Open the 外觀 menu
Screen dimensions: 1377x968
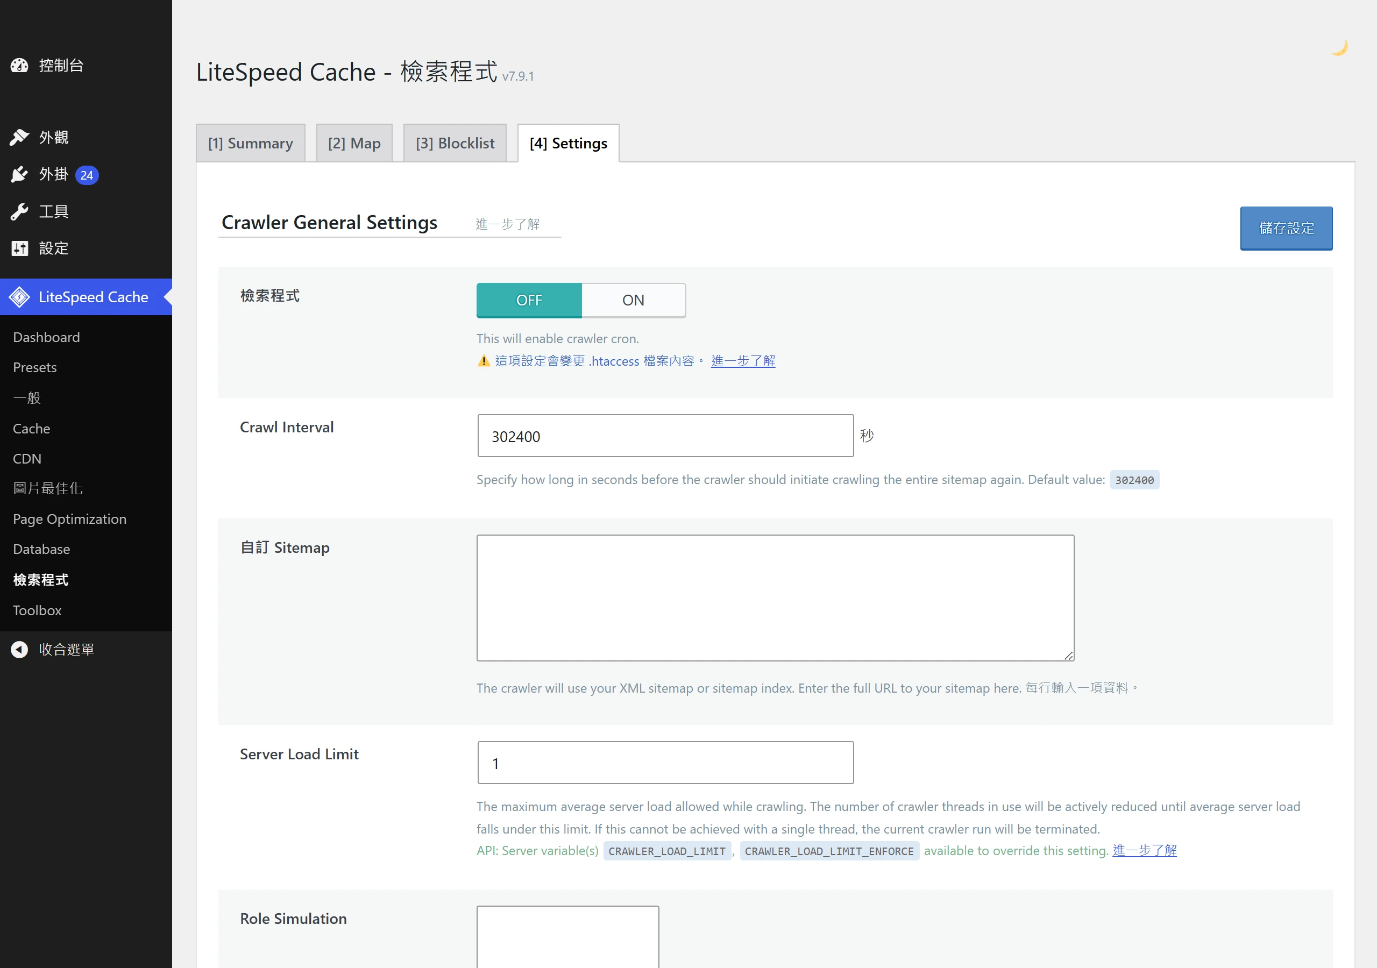pos(86,137)
